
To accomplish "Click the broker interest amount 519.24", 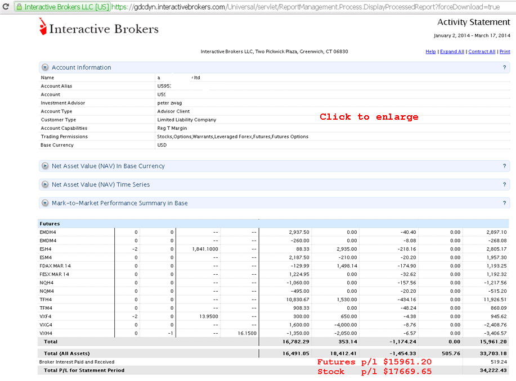I will [x=499, y=362].
